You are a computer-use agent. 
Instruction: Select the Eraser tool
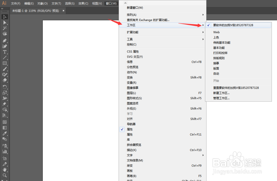(x=5, y=80)
